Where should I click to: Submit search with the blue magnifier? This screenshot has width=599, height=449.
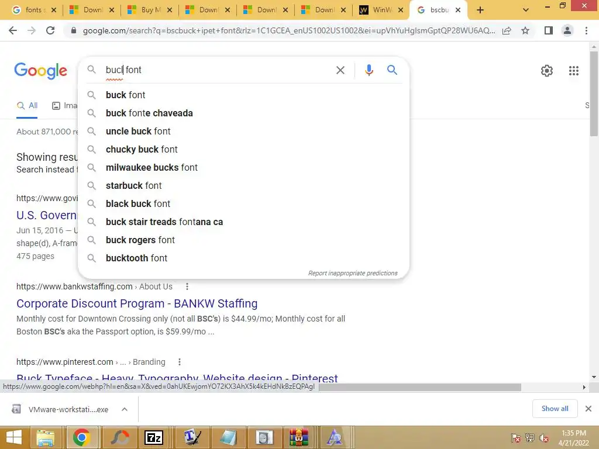[392, 70]
